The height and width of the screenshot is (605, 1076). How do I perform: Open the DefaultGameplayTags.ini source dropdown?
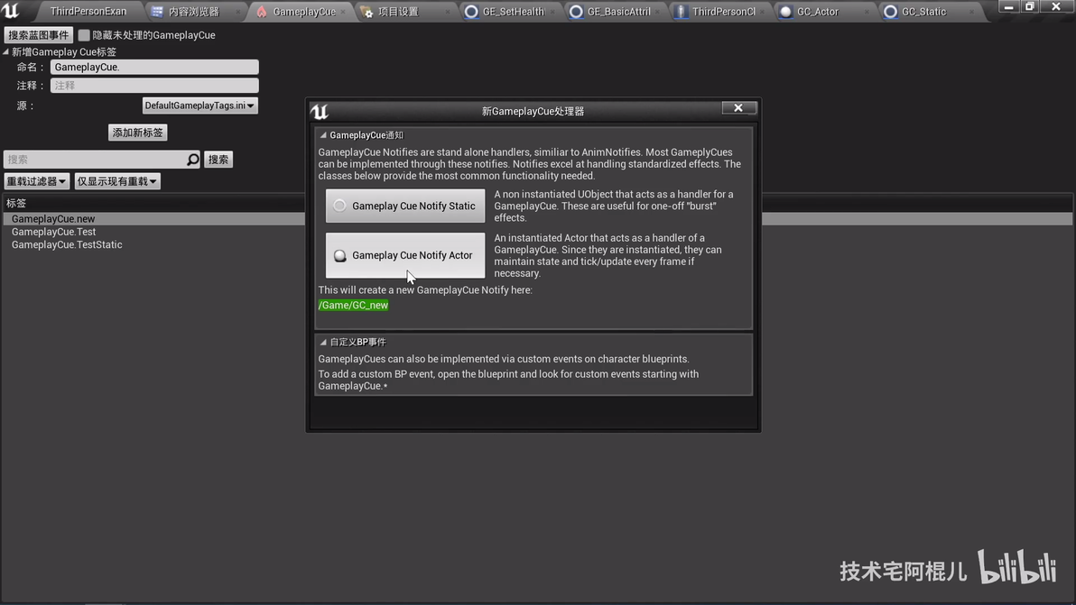point(199,105)
